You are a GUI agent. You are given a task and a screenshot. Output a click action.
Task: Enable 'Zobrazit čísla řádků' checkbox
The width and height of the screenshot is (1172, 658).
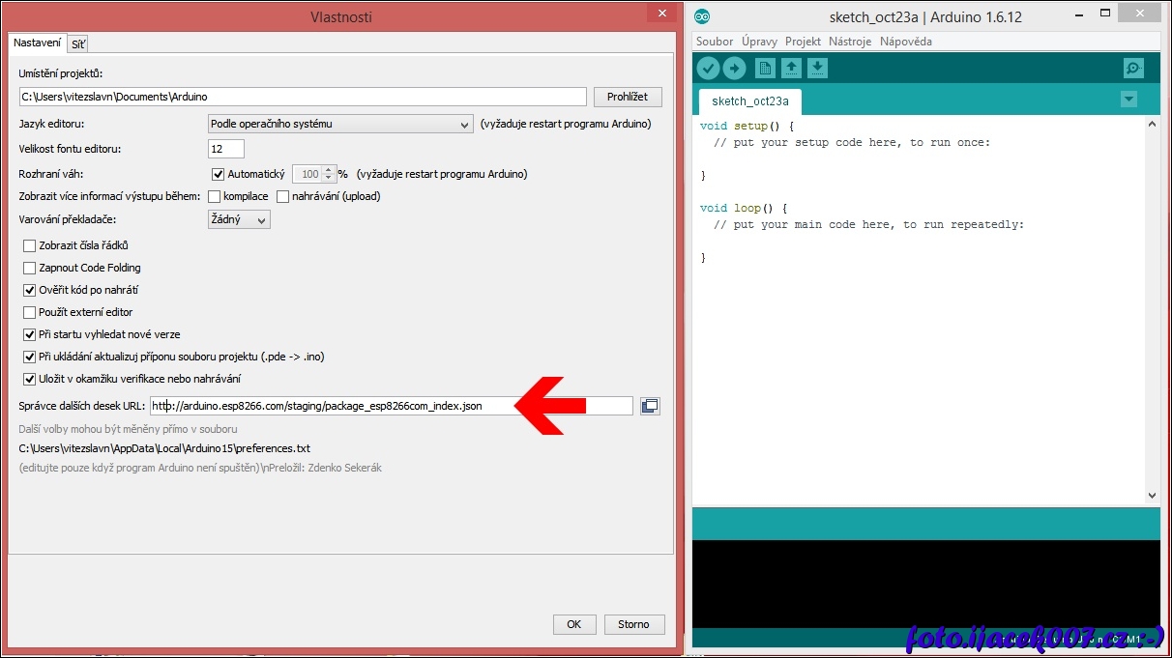[29, 245]
